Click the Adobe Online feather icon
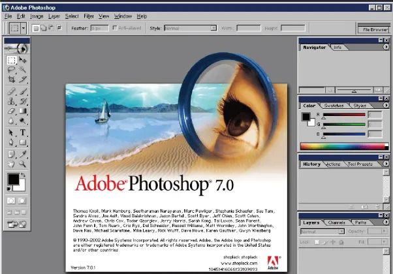 click(16, 48)
